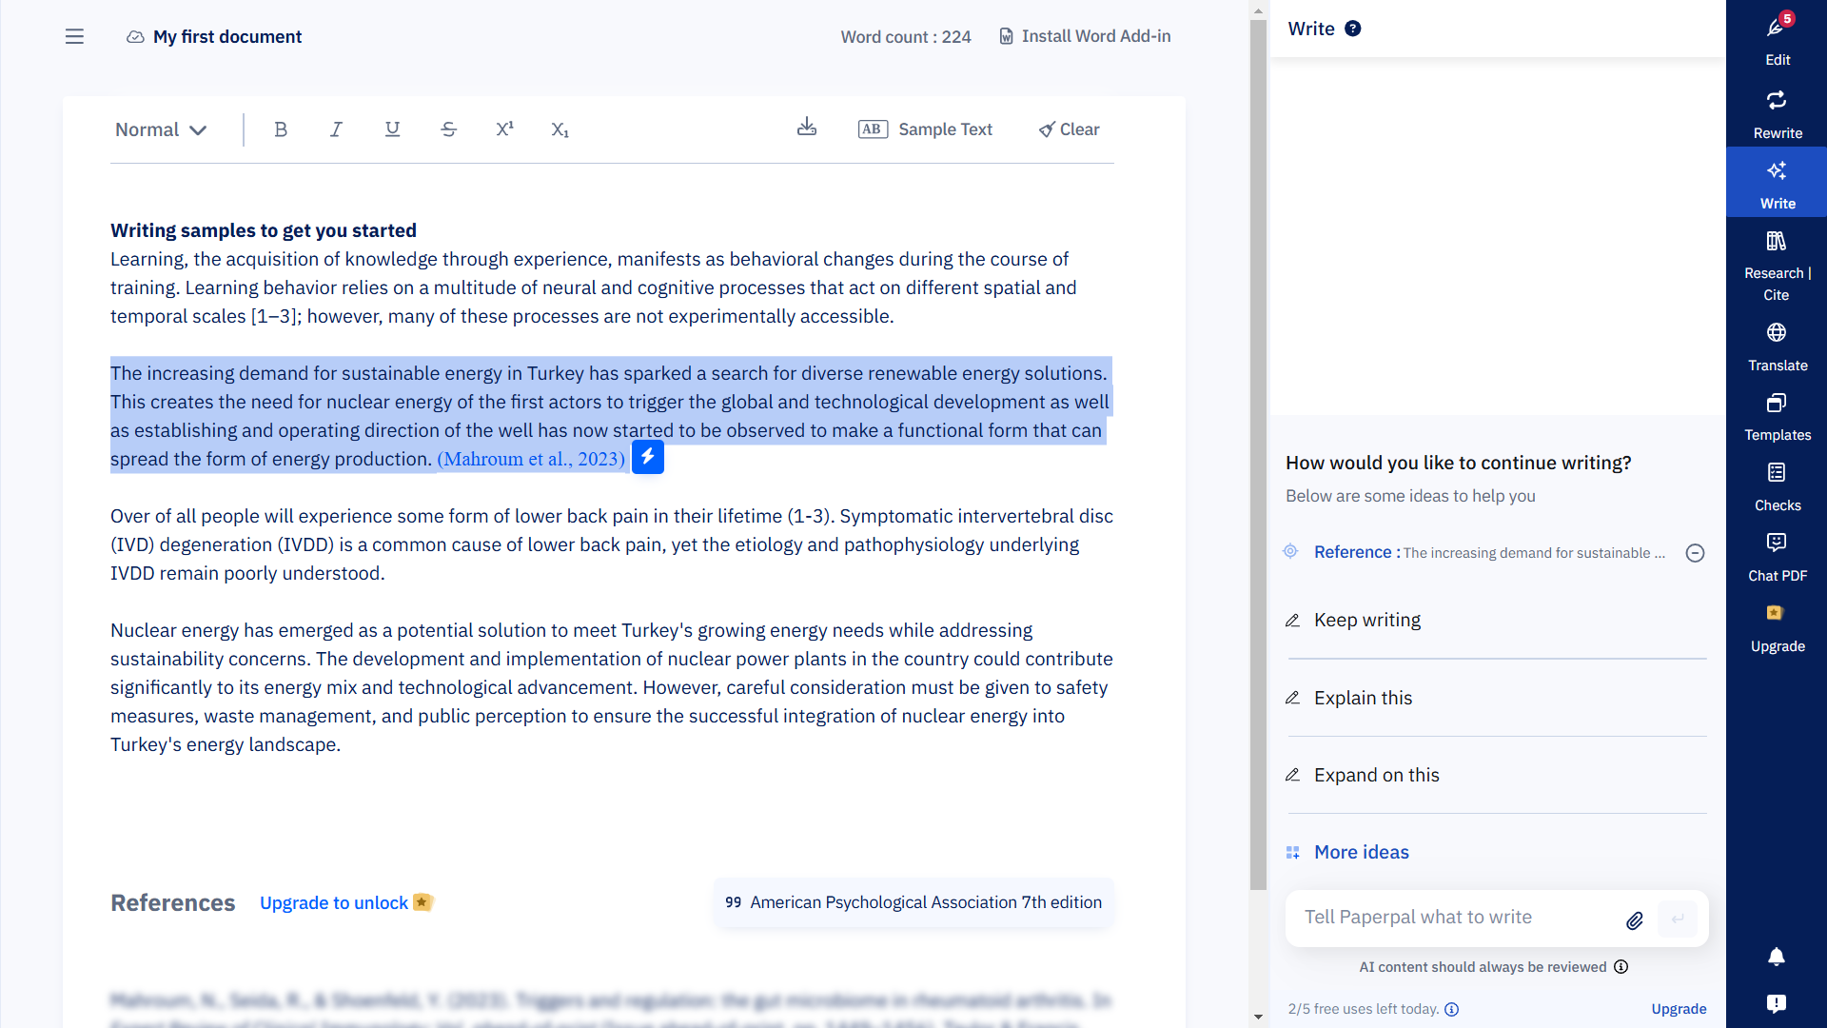Screen dimensions: 1827x1028
Task: Open the notifications bell
Action: pos(1776,957)
